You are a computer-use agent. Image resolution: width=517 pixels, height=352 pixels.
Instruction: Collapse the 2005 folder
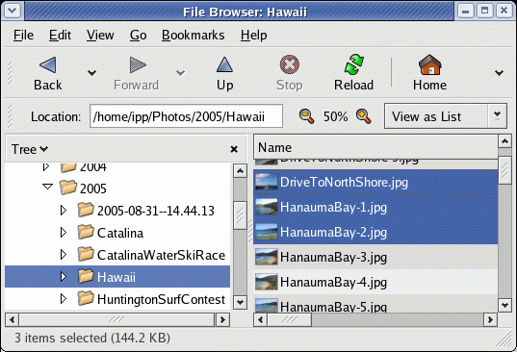(x=48, y=187)
